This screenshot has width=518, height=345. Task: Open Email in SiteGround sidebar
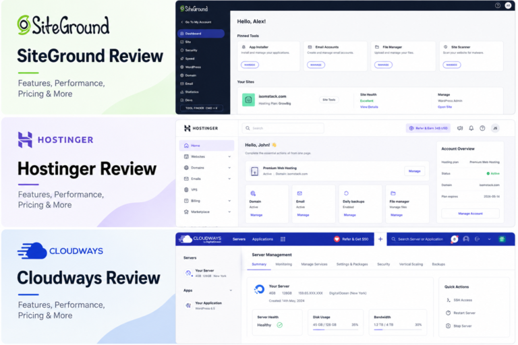point(187,84)
